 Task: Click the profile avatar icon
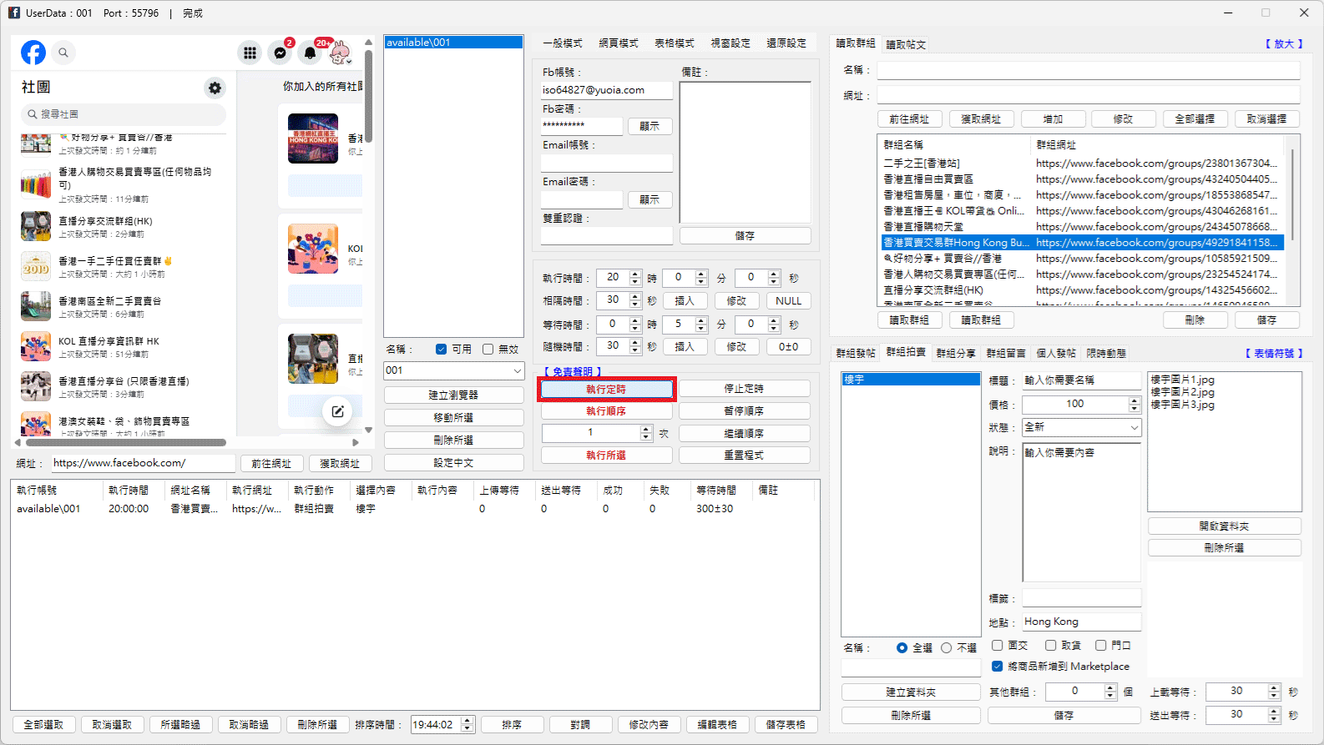pyautogui.click(x=340, y=53)
